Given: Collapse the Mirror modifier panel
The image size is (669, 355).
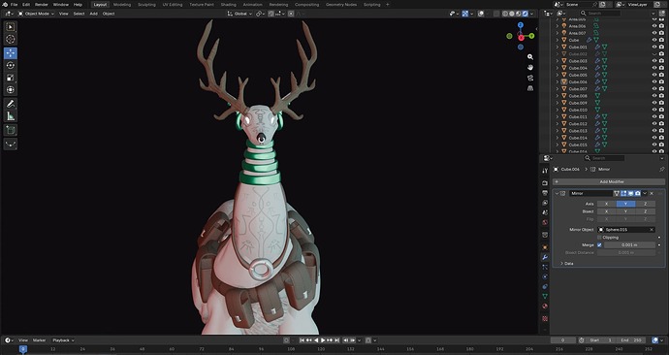Looking at the screenshot, I should 557,193.
